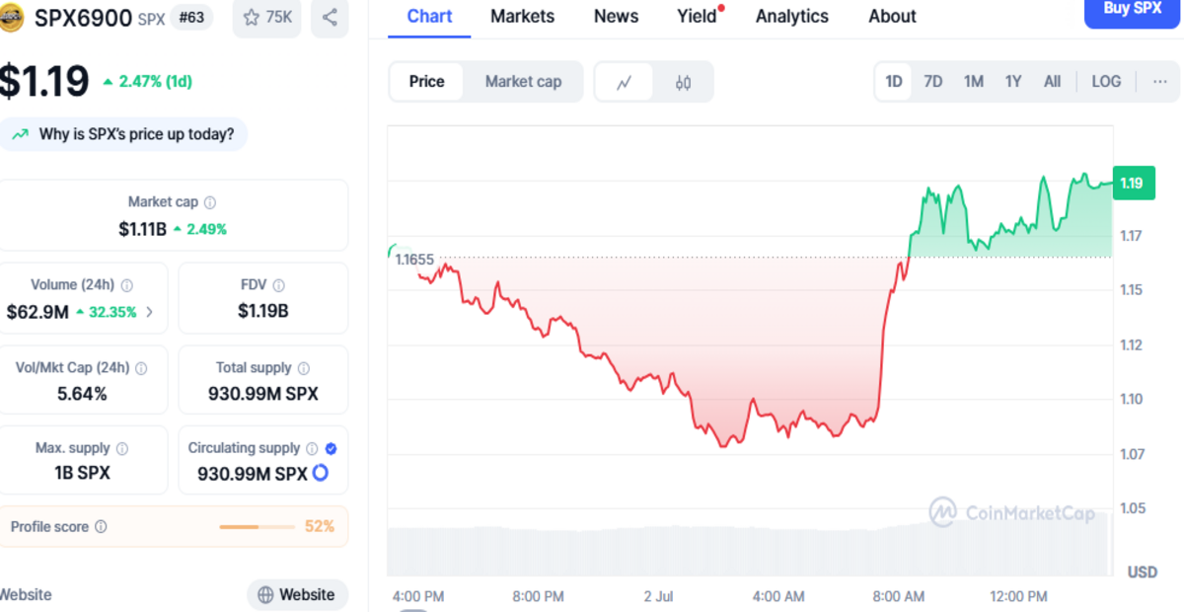This screenshot has width=1184, height=612.
Task: Click the Vol/Mkt Cap info icon
Action: click(141, 368)
